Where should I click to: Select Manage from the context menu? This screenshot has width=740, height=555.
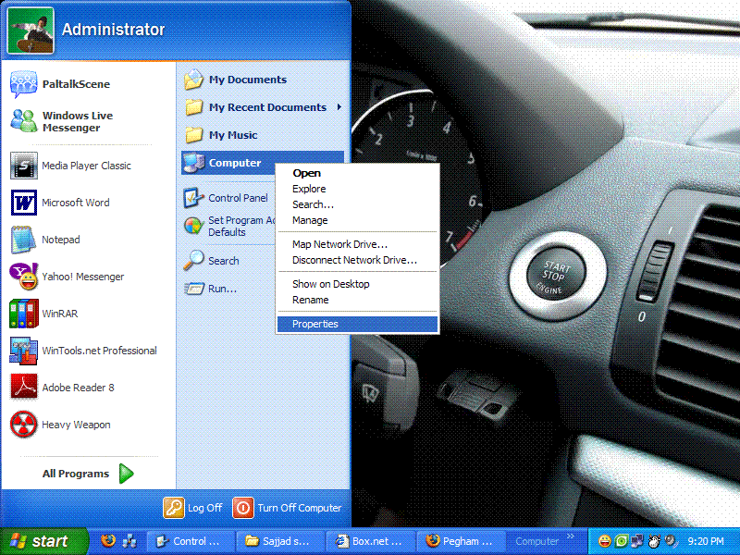click(310, 220)
